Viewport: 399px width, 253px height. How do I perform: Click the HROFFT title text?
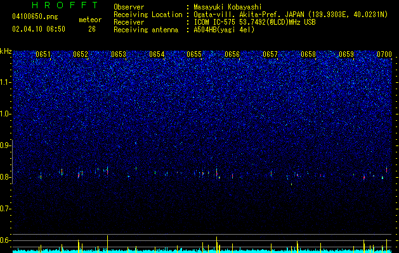pos(65,5)
